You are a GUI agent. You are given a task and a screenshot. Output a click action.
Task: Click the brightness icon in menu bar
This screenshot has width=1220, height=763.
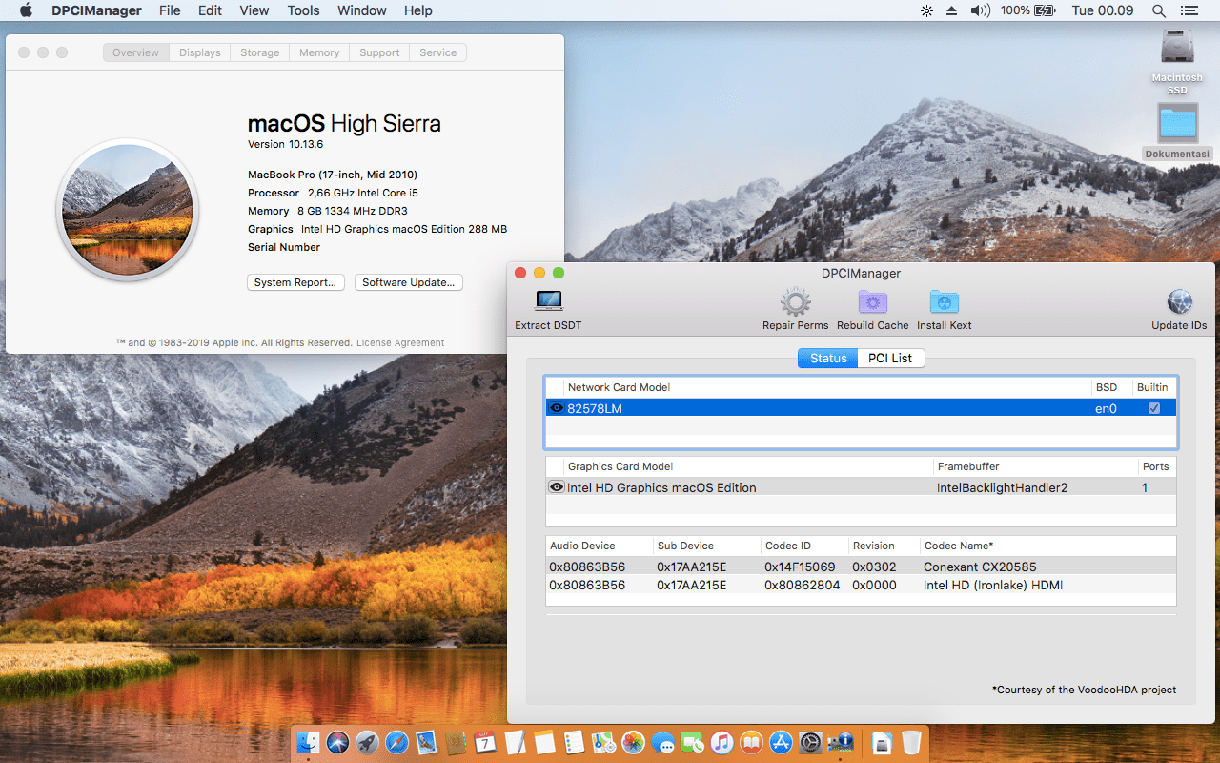pyautogui.click(x=926, y=10)
